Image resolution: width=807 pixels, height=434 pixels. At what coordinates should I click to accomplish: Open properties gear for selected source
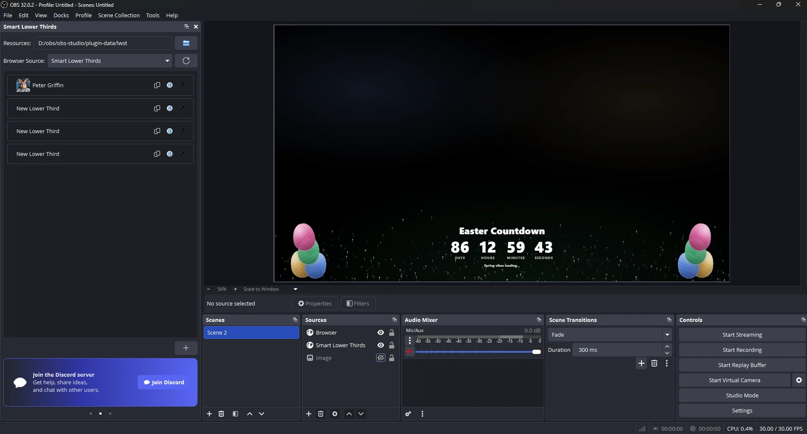click(334, 414)
